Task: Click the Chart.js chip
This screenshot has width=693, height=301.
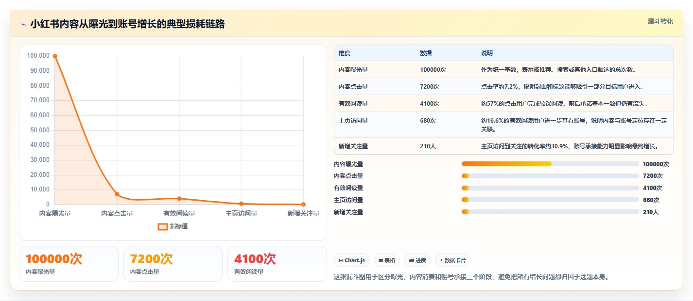Action: (352, 260)
